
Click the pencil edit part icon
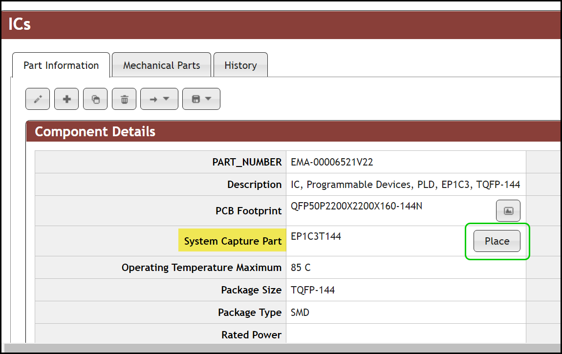coord(38,99)
